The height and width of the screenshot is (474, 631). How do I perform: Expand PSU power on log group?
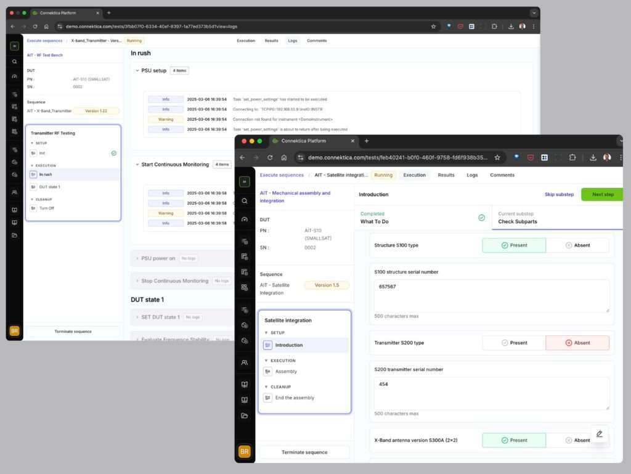pyautogui.click(x=137, y=258)
